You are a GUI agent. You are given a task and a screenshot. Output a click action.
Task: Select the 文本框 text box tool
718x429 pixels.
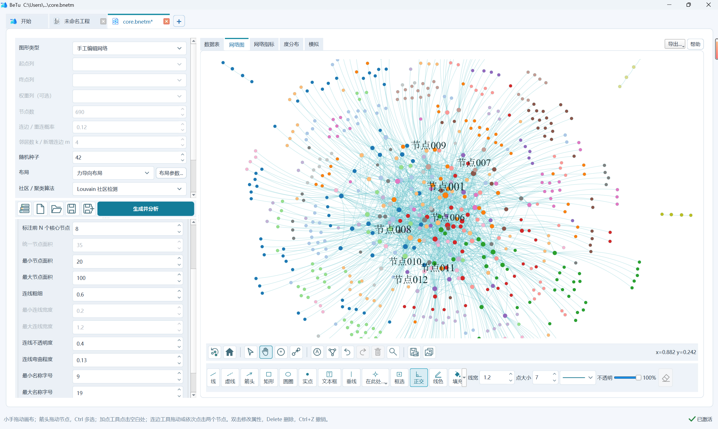(x=330, y=378)
